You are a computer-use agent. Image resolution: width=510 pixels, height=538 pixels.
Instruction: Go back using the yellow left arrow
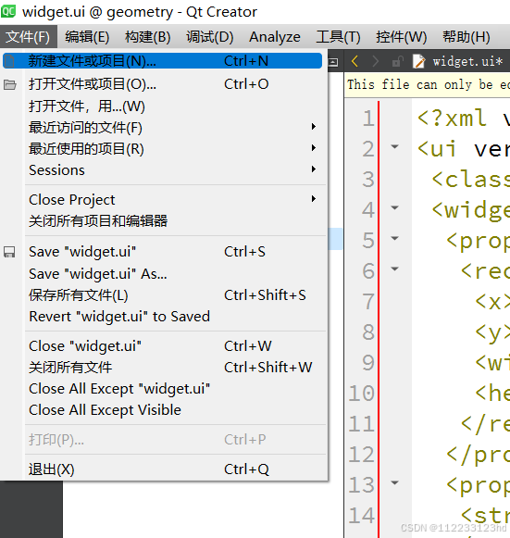tap(355, 62)
